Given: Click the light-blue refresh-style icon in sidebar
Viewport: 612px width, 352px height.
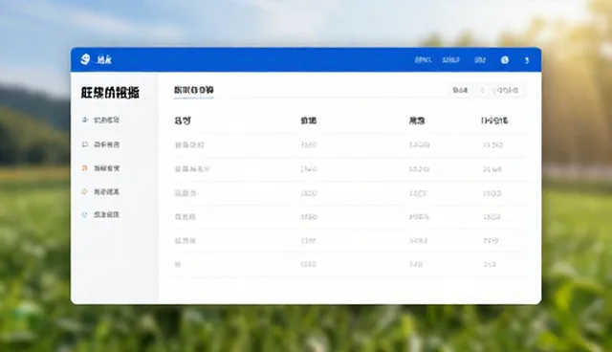Looking at the screenshot, I should [x=85, y=214].
